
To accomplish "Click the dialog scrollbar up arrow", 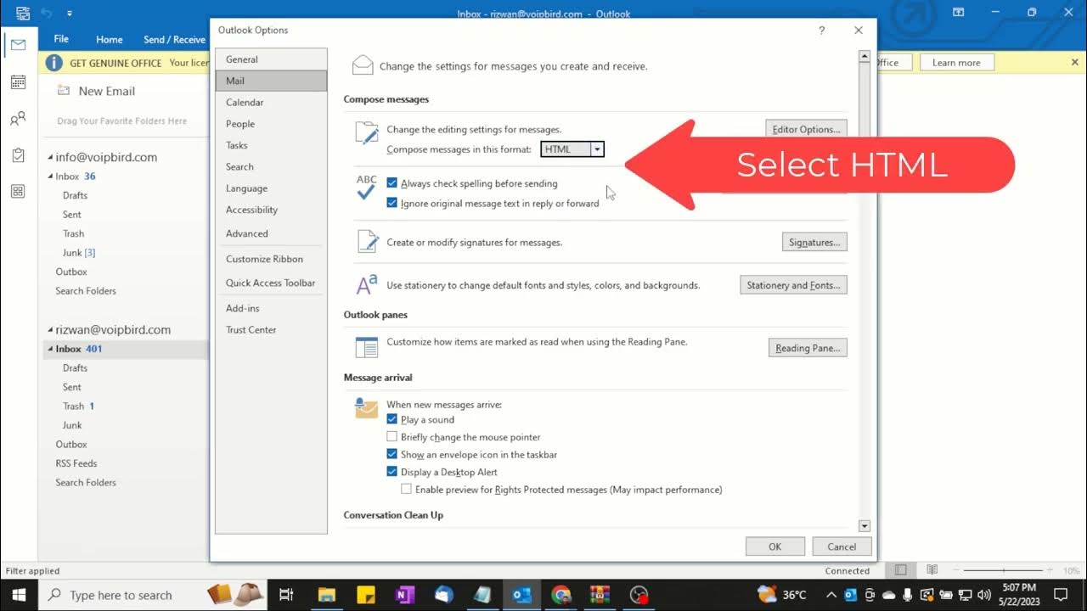I will pyautogui.click(x=864, y=57).
